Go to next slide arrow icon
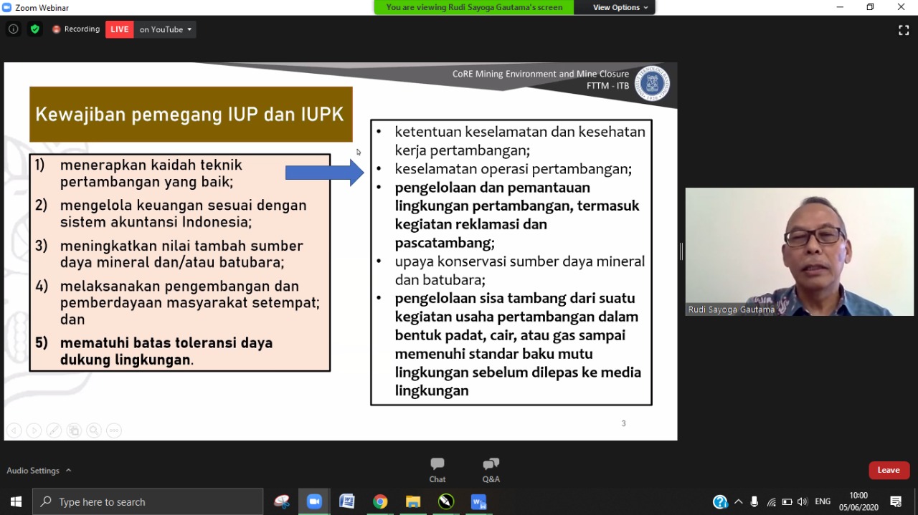The height and width of the screenshot is (515, 918). [34, 430]
